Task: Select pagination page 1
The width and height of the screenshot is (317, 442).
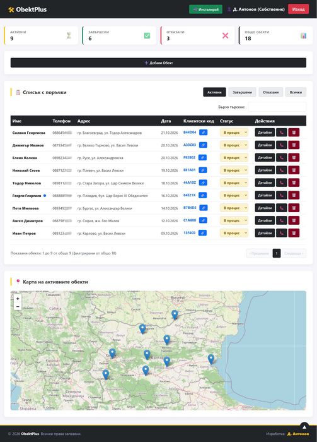Action: [x=277, y=253]
